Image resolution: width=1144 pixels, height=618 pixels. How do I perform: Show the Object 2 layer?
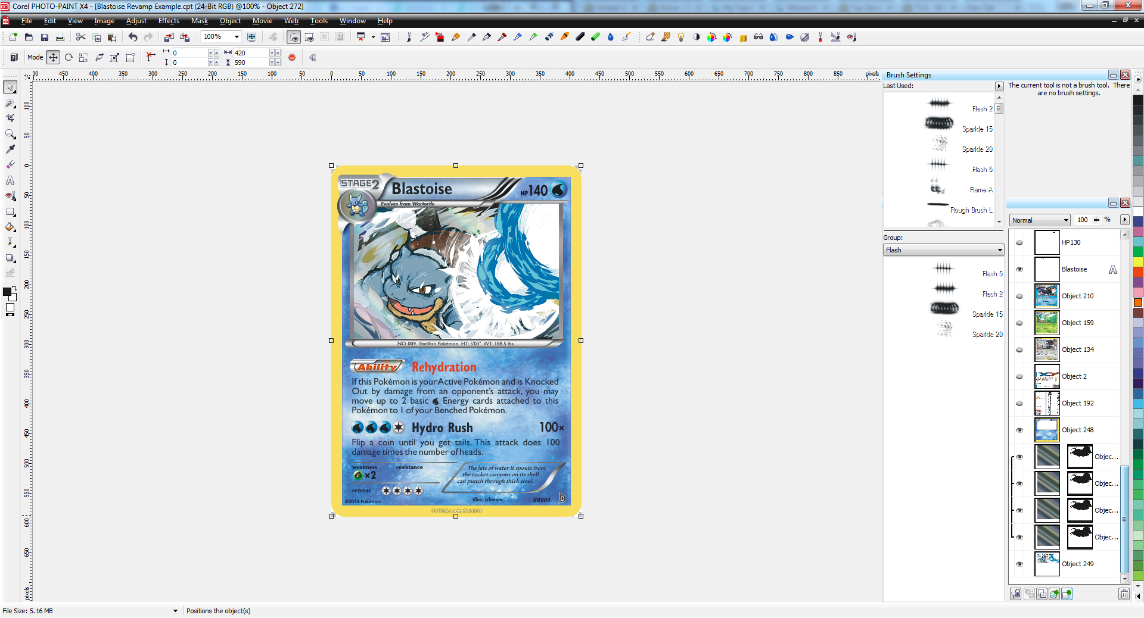coord(1019,376)
